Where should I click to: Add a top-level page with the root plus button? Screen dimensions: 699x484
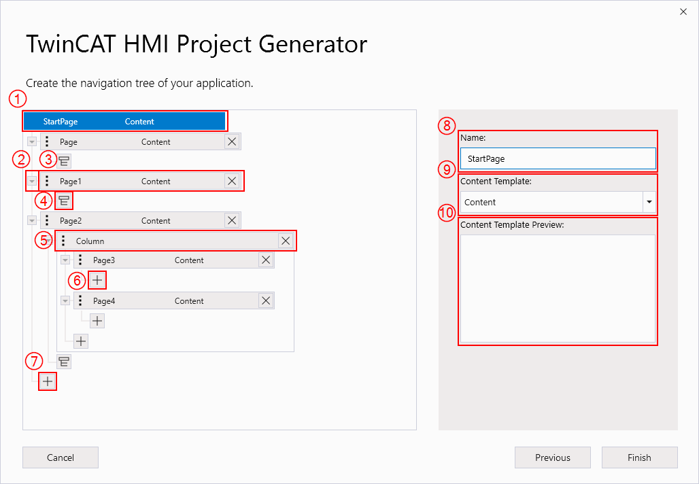coord(47,381)
